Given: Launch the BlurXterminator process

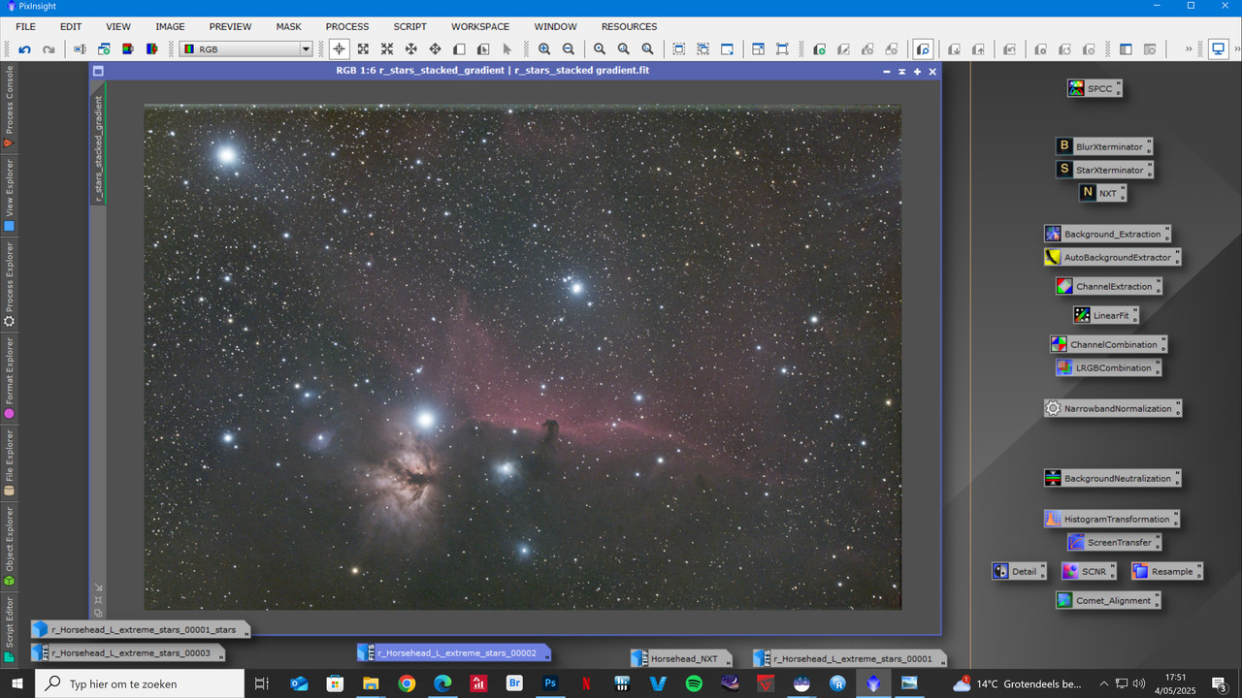Looking at the screenshot, I should [1103, 145].
